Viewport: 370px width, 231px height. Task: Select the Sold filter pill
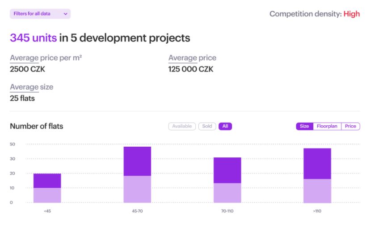tap(207, 126)
